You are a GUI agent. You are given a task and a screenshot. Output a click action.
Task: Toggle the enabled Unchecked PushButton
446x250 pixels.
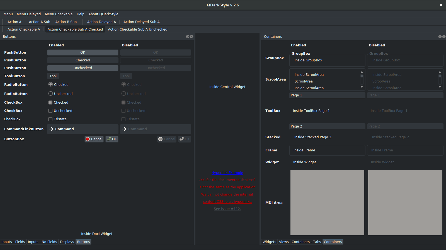pyautogui.click(x=83, y=68)
